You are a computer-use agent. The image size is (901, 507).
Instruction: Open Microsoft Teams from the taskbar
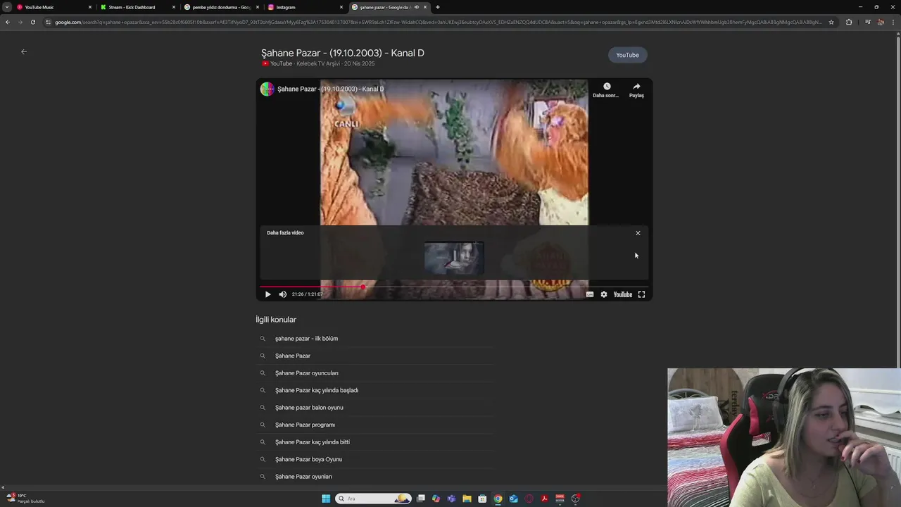[451, 499]
